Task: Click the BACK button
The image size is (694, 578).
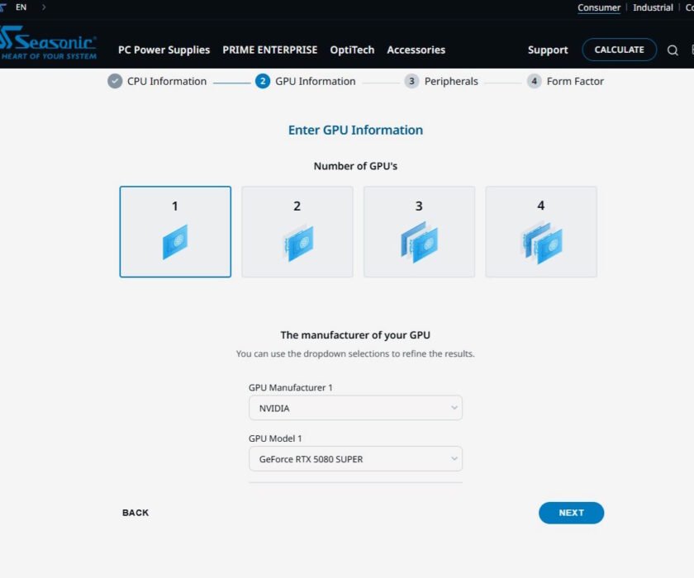Action: 135,513
